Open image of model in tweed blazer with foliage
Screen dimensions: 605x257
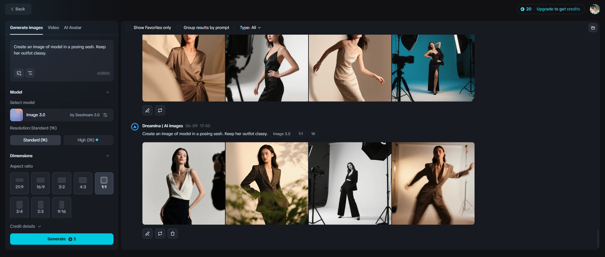[x=267, y=183]
